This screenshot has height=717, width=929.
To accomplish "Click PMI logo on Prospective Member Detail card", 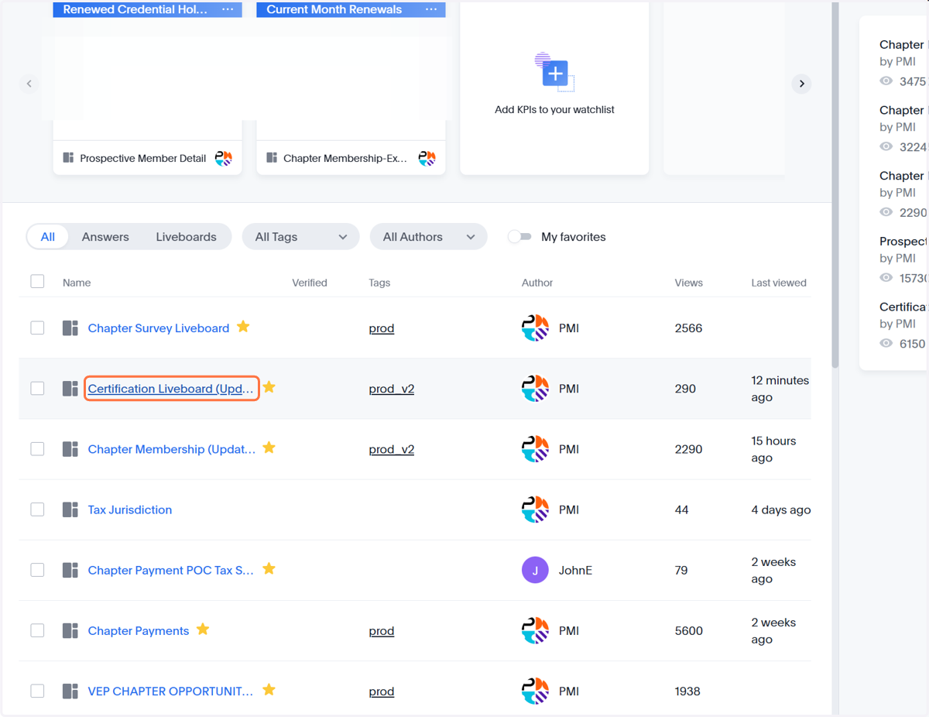I will 224,158.
